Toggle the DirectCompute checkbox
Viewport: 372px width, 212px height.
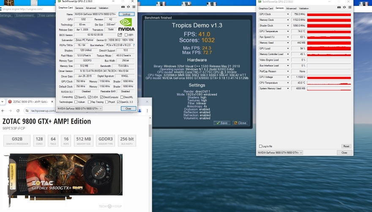101,97
